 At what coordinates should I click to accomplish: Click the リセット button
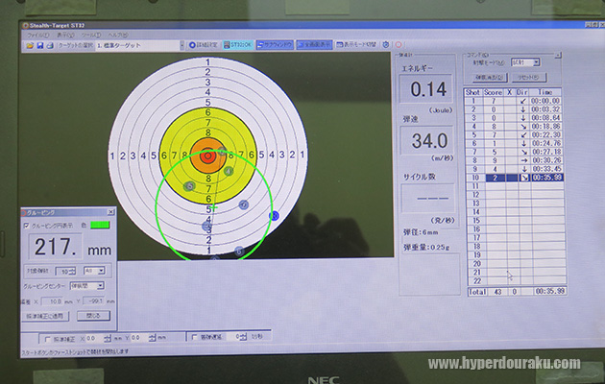tap(529, 77)
